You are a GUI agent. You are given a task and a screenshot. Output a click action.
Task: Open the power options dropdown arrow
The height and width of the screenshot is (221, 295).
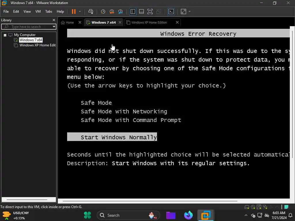tap(80, 12)
